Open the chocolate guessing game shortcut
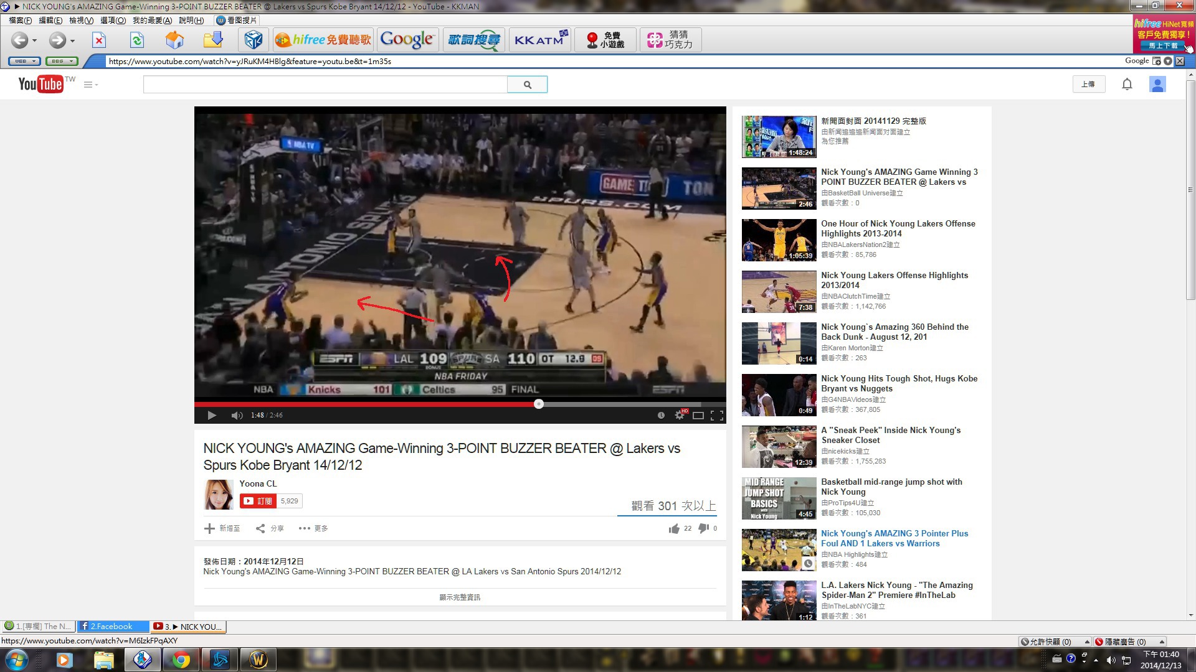Viewport: 1196px width, 672px height. click(x=671, y=40)
